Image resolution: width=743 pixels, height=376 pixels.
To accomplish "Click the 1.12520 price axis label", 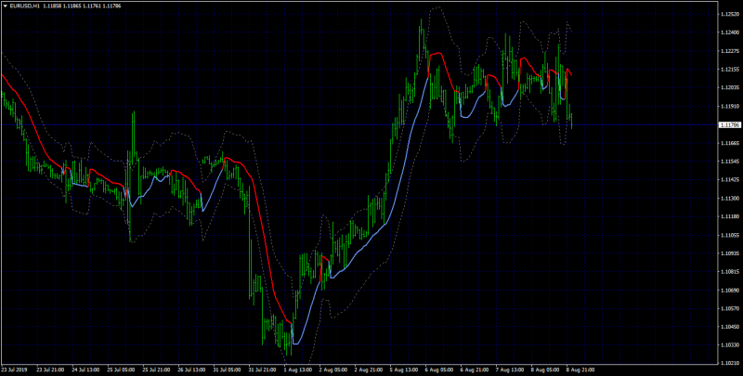I will pos(729,14).
